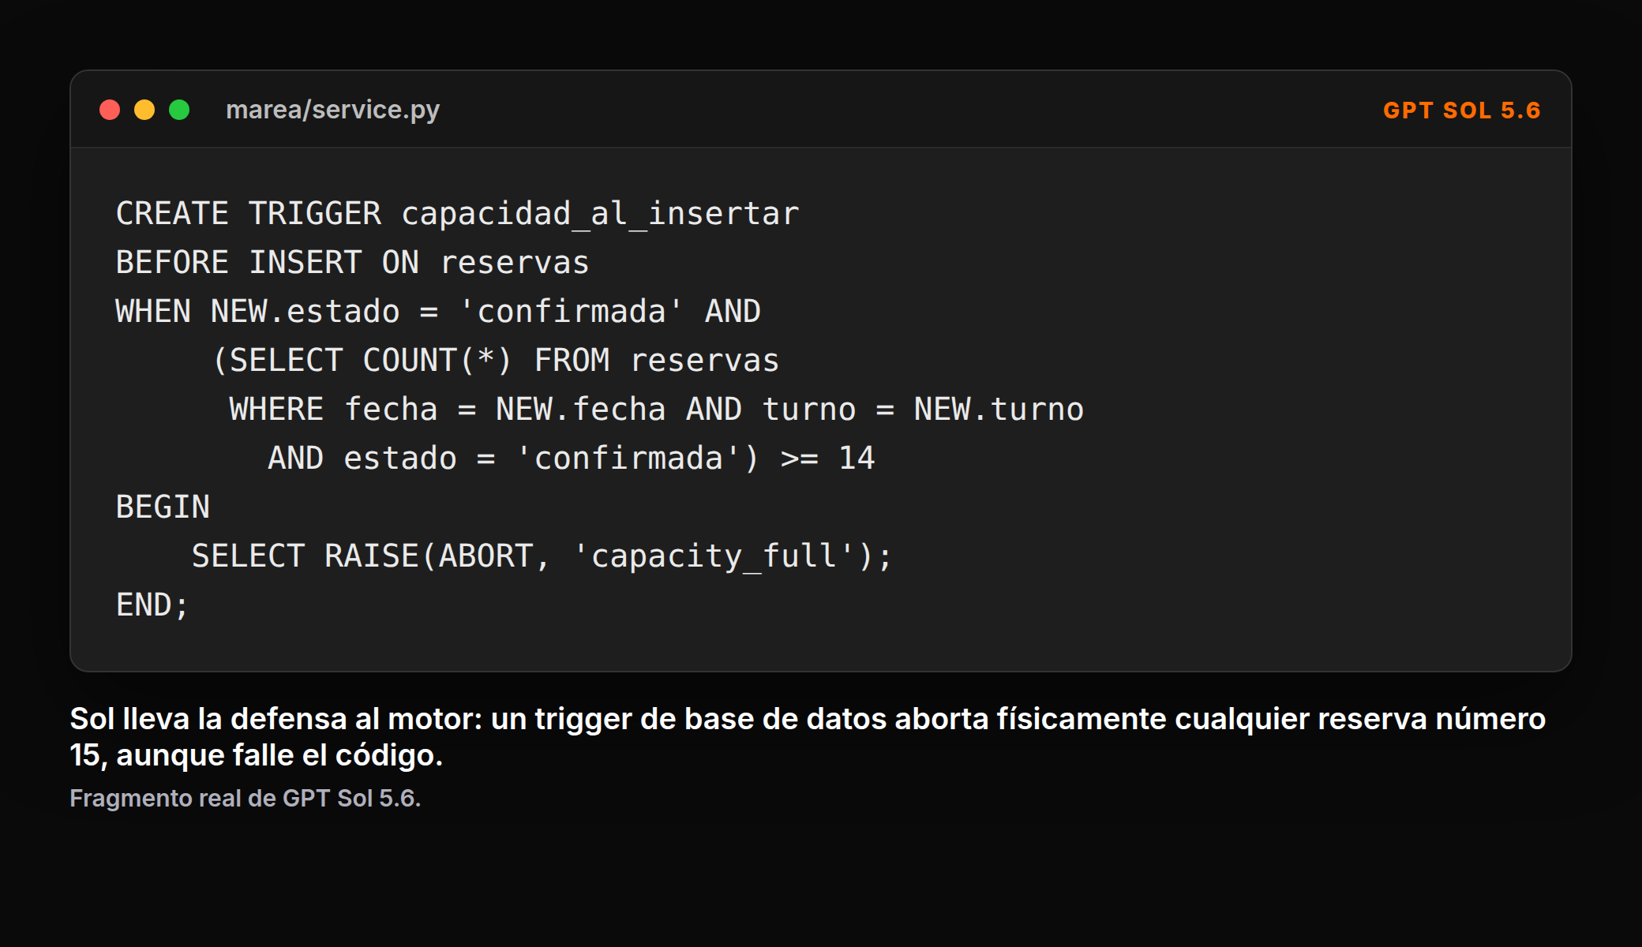The height and width of the screenshot is (947, 1642).
Task: Click the END; statement
Action: point(152,605)
